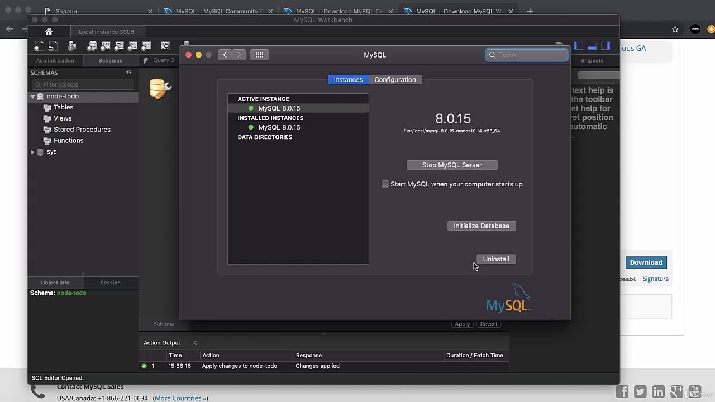Switch to the Configuration tab
715x402 pixels.
click(395, 80)
